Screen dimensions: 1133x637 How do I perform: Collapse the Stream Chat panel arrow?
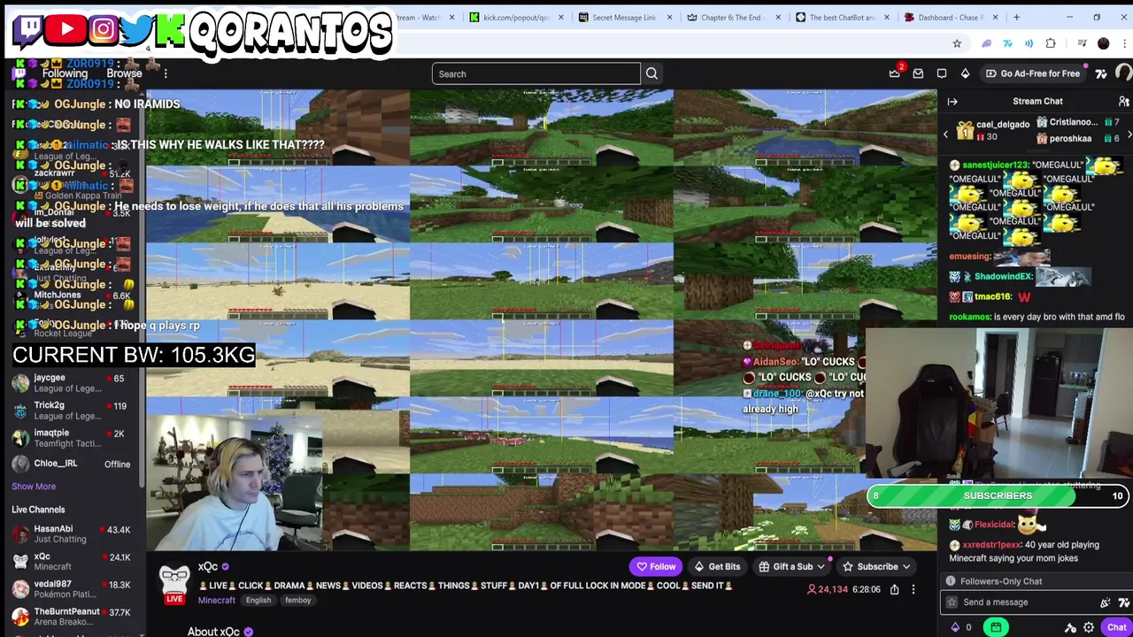coord(952,101)
